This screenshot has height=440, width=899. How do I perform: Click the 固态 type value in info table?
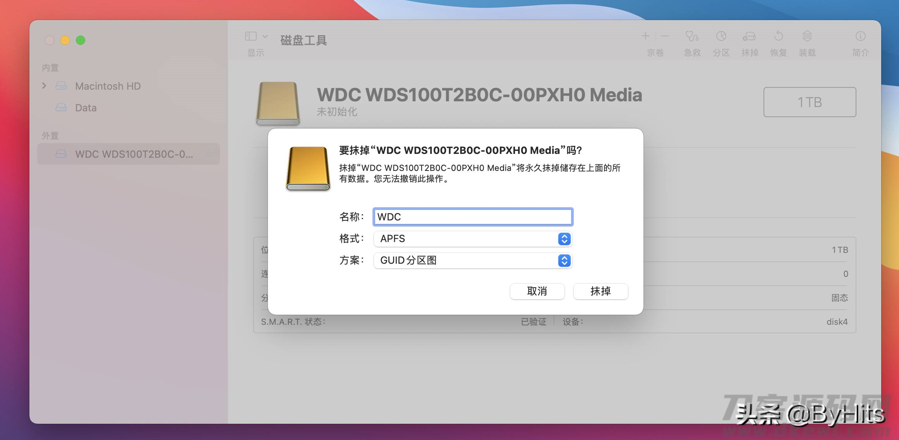840,298
